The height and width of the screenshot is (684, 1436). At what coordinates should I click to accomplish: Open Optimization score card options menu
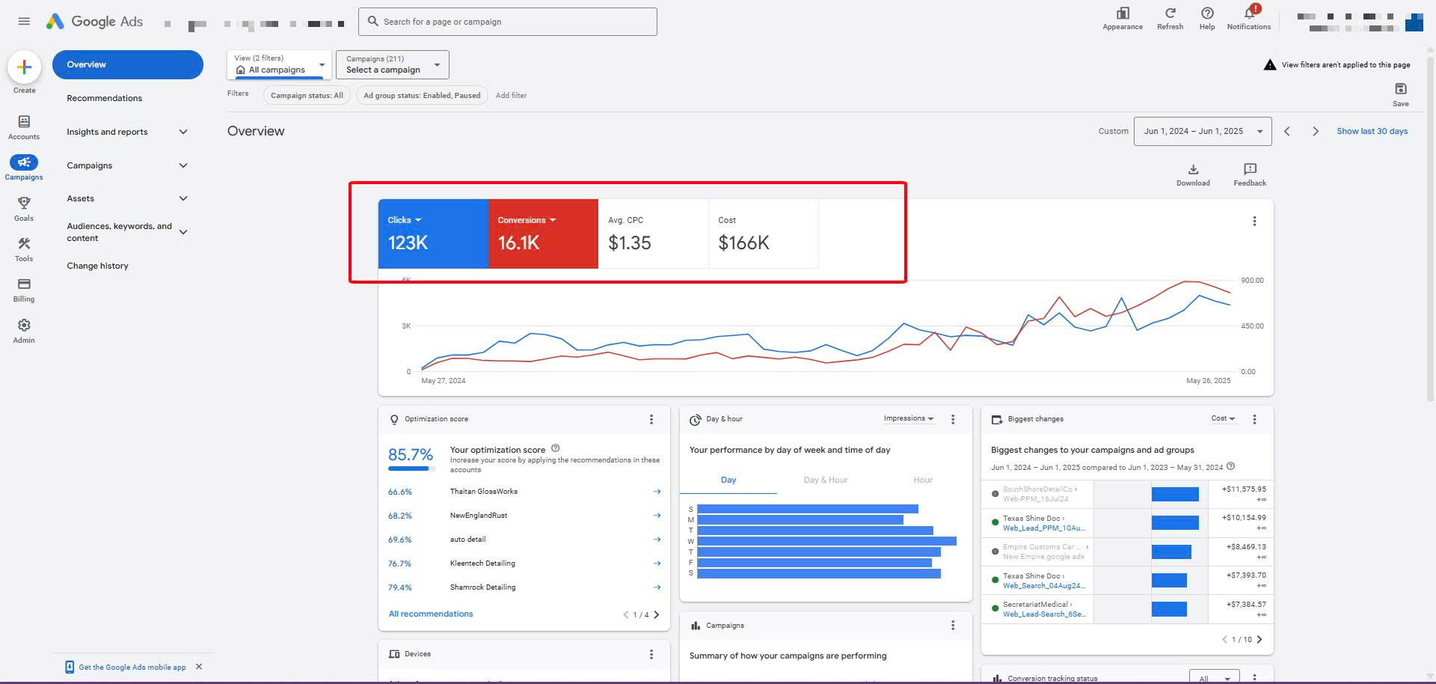[x=651, y=419]
